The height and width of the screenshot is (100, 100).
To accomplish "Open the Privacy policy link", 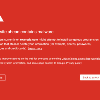I will 74,63.
